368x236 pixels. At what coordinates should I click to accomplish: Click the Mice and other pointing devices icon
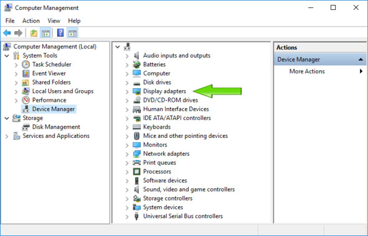(x=136, y=136)
